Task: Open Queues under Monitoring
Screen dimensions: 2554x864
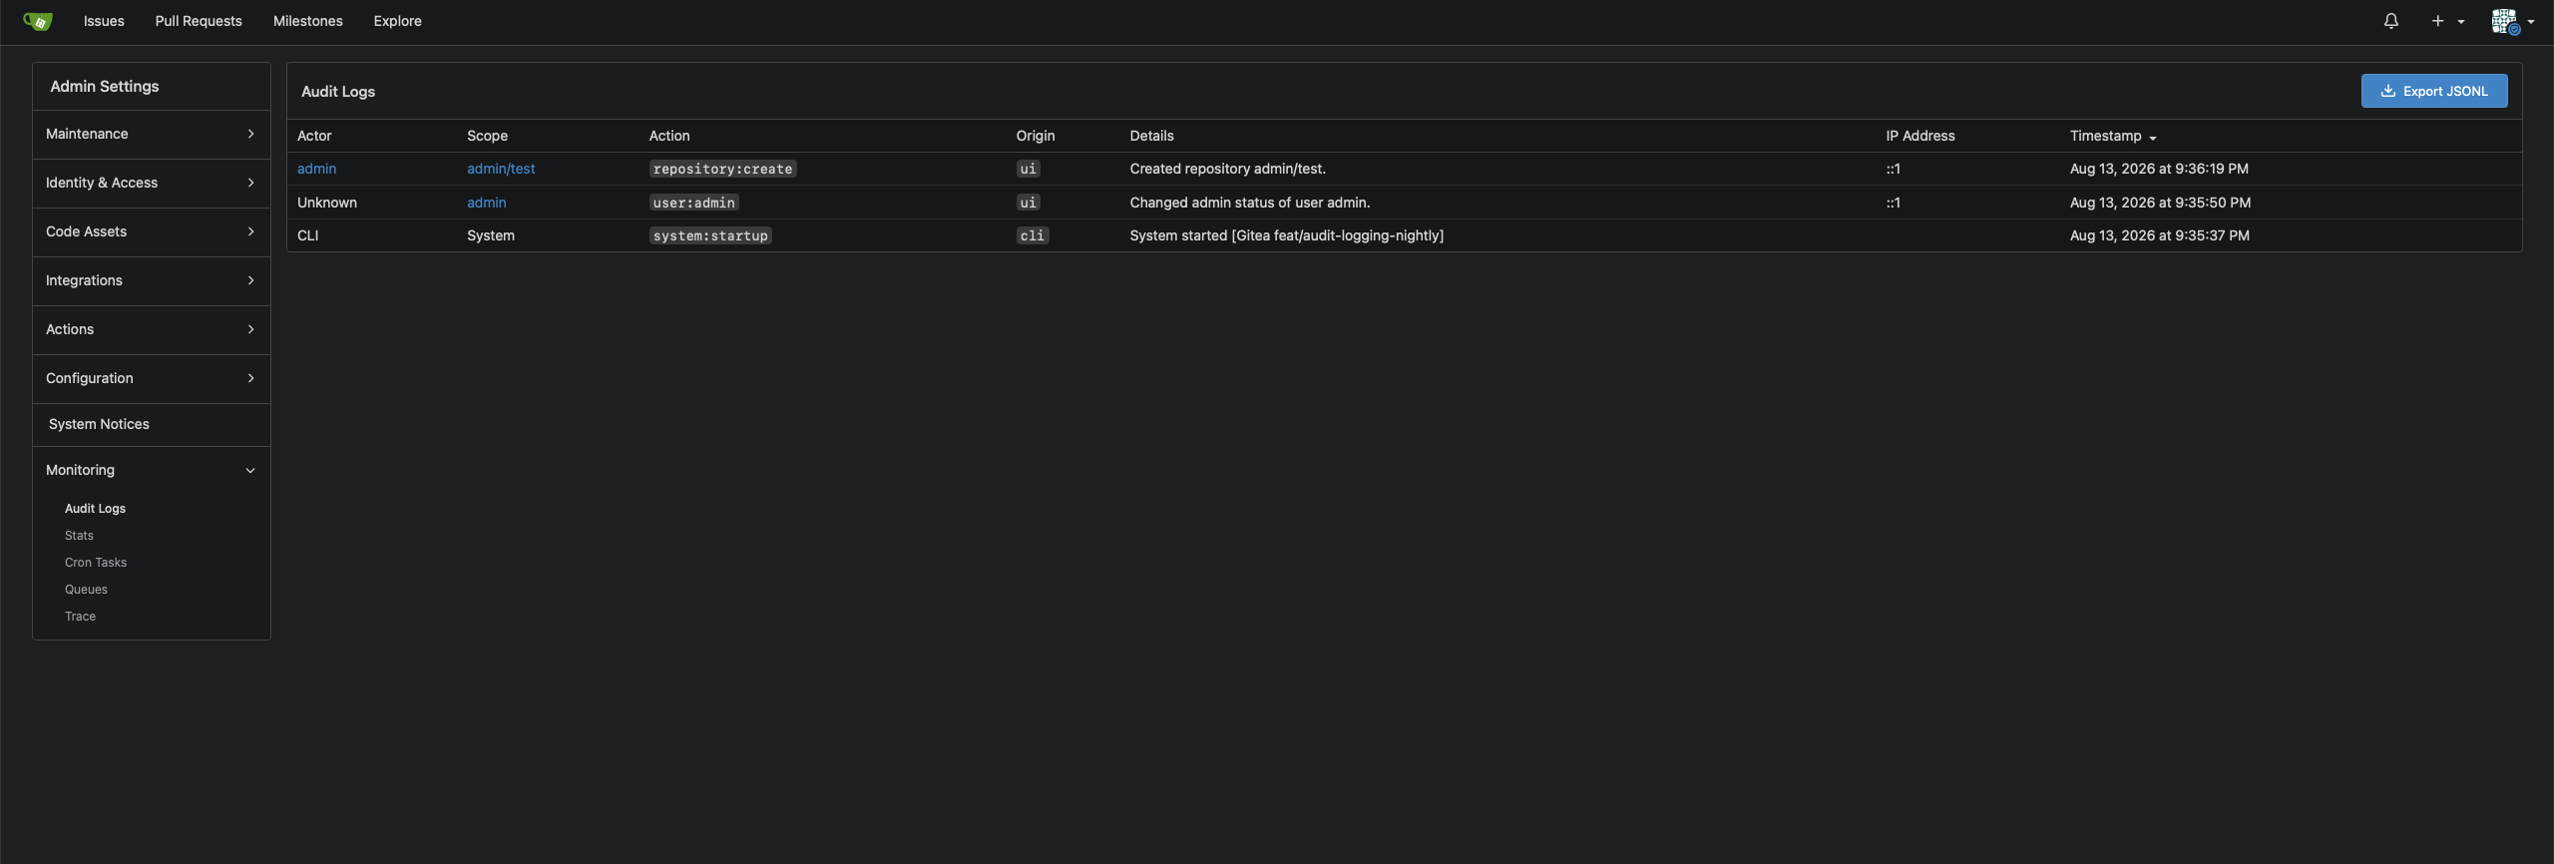Action: [86, 590]
